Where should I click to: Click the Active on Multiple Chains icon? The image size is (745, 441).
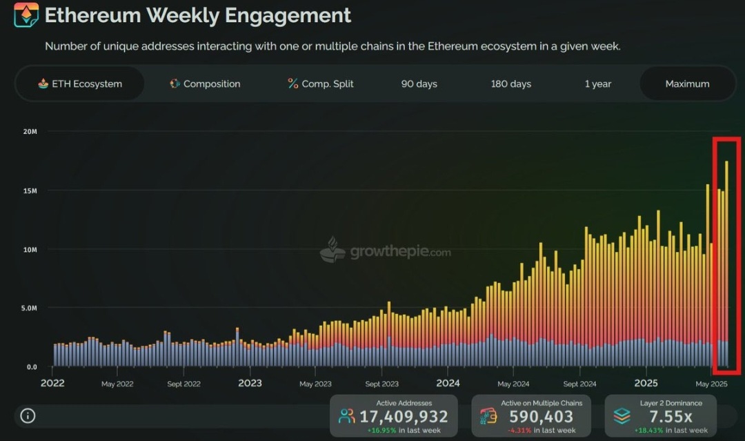pyautogui.click(x=488, y=416)
